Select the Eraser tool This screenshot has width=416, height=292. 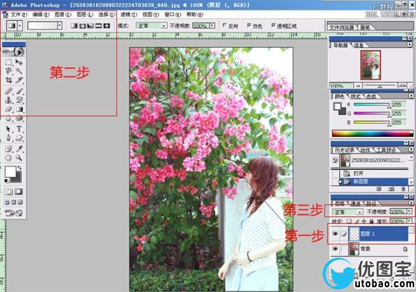8,109
